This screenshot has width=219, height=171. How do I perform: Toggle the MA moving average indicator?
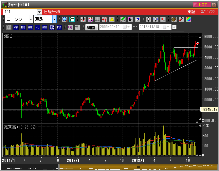16,27
